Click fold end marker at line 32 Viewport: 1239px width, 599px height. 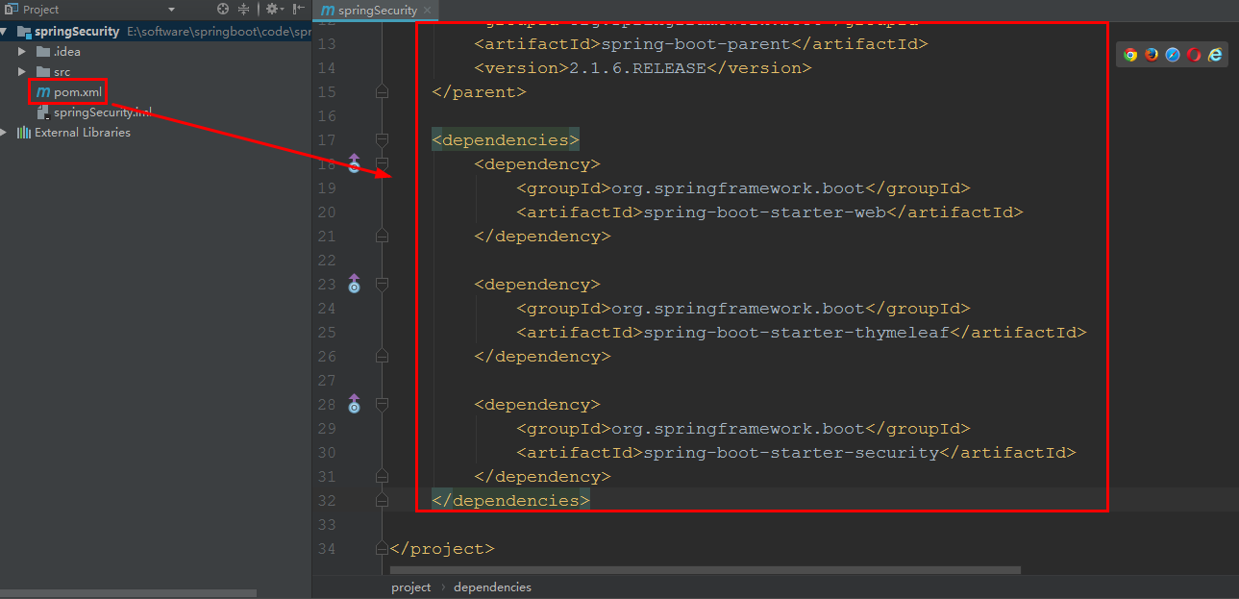pyautogui.click(x=382, y=500)
